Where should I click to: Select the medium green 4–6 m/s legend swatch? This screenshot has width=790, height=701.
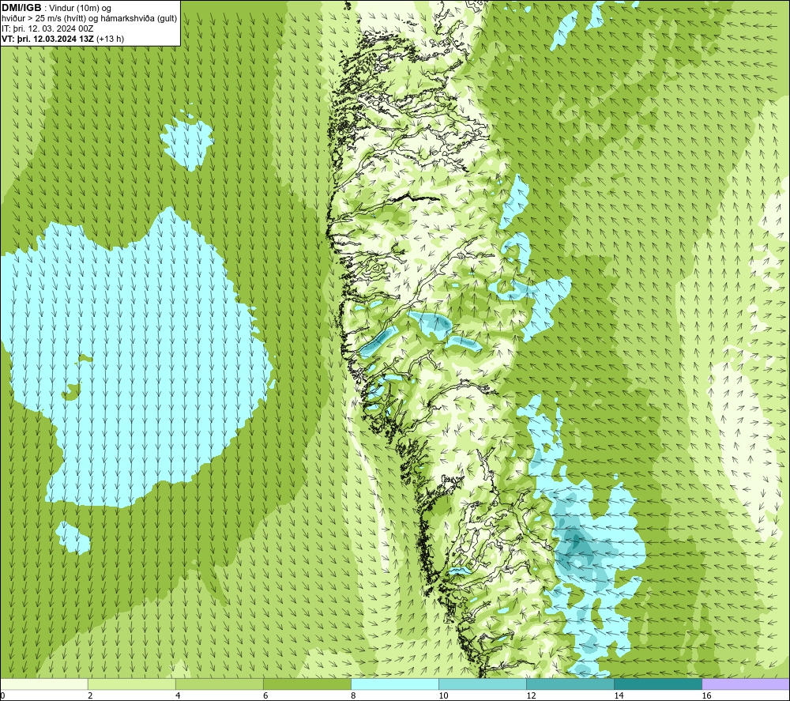tap(220, 684)
